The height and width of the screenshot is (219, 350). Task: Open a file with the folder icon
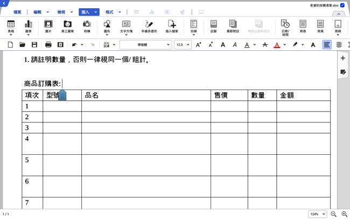(22, 45)
